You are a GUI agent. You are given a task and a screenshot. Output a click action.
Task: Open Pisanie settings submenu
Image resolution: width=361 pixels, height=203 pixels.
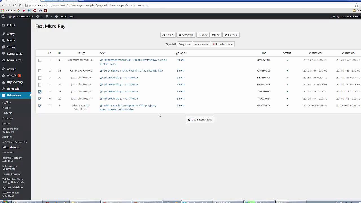6,108
